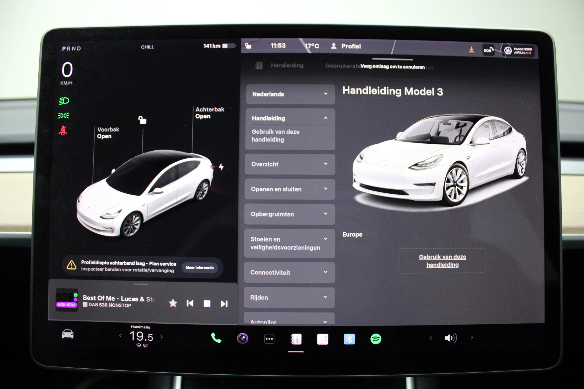Screen dimensions: 584x389
Task: Expand the Overzicht section
Action: point(290,164)
